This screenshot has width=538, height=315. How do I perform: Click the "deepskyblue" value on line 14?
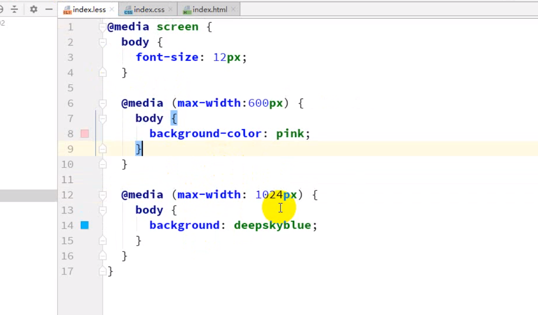(272, 225)
